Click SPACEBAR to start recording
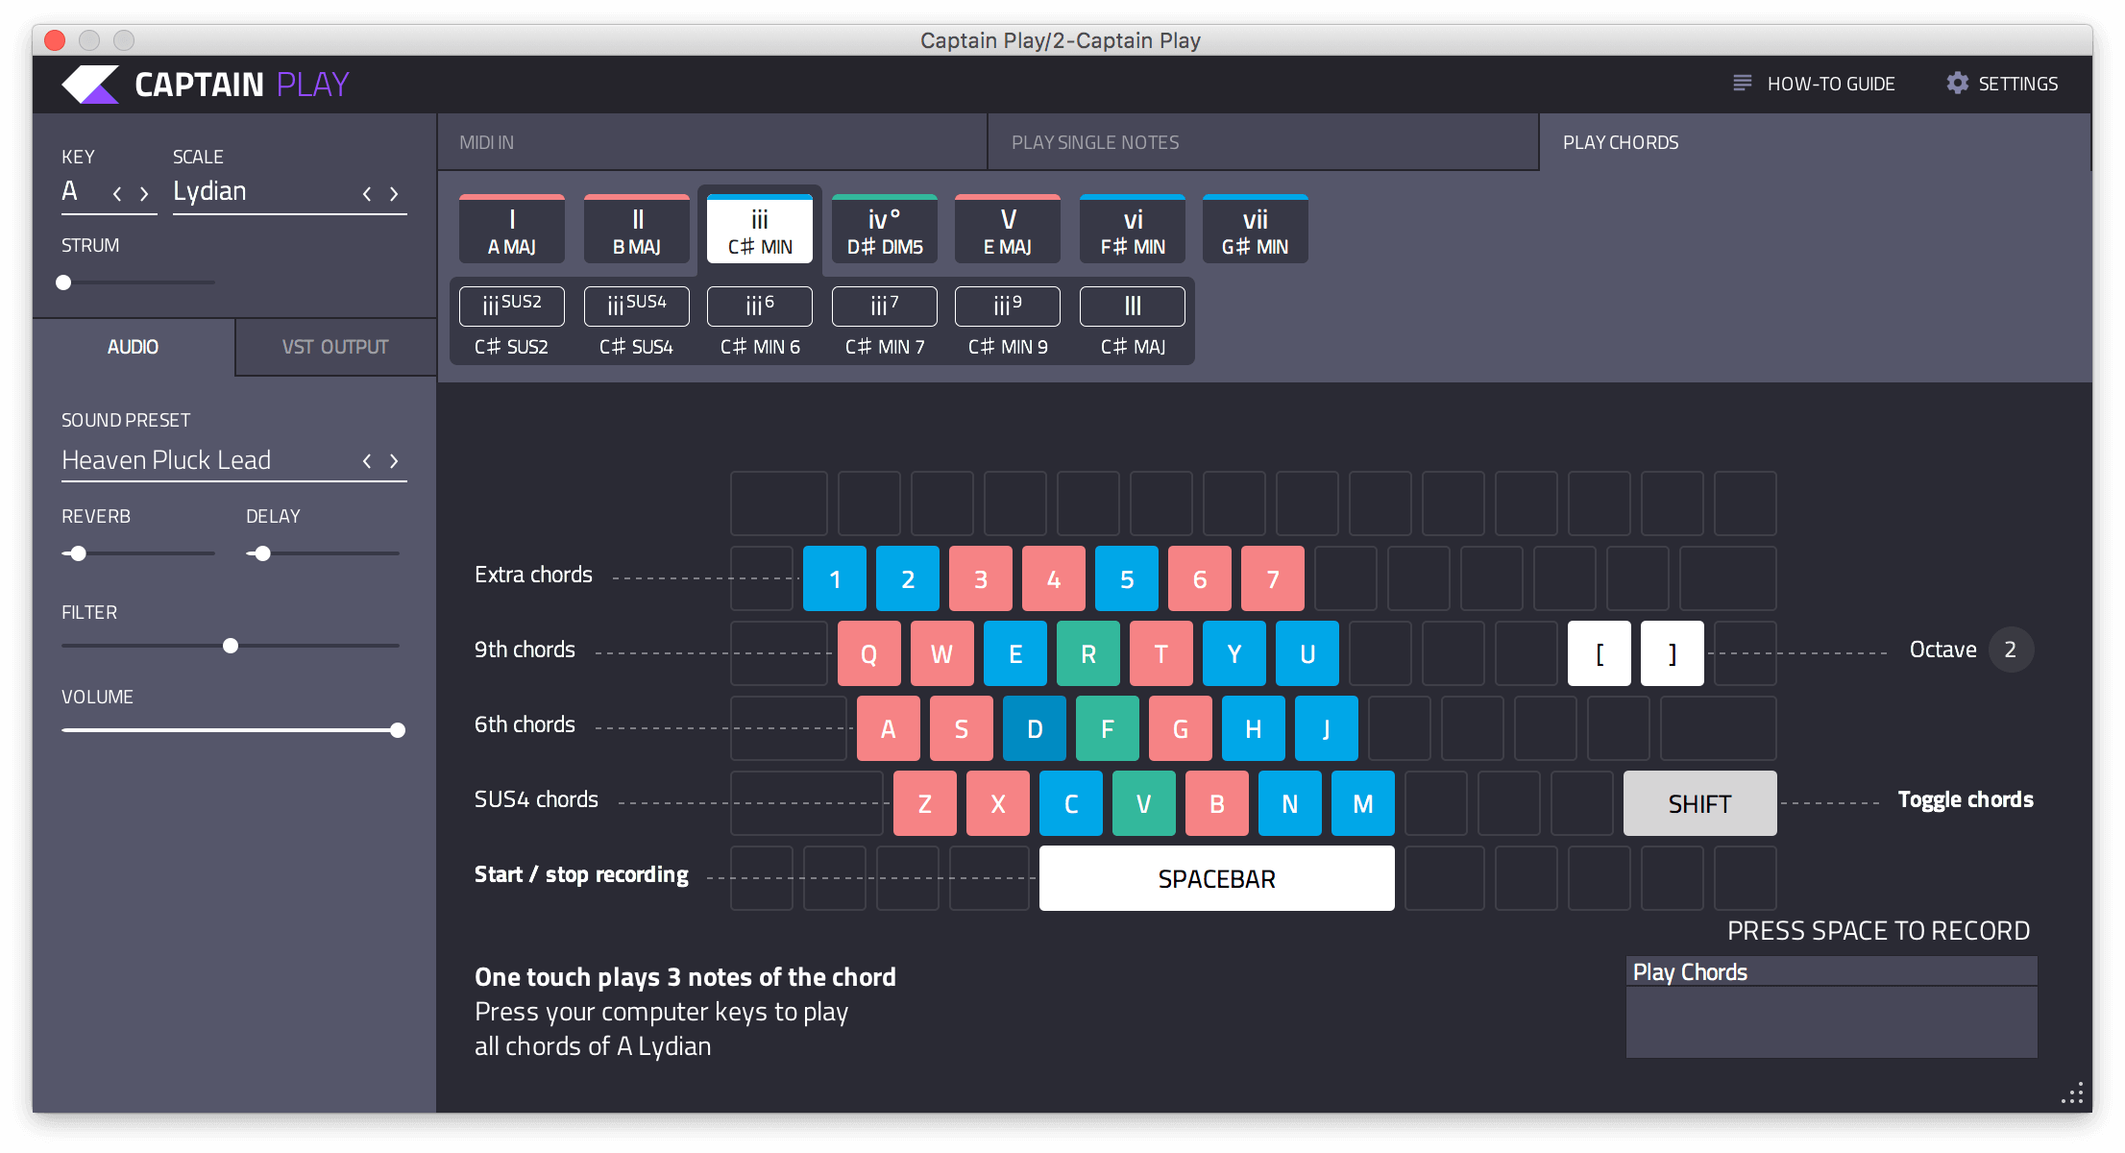The width and height of the screenshot is (2125, 1153). click(x=1216, y=876)
